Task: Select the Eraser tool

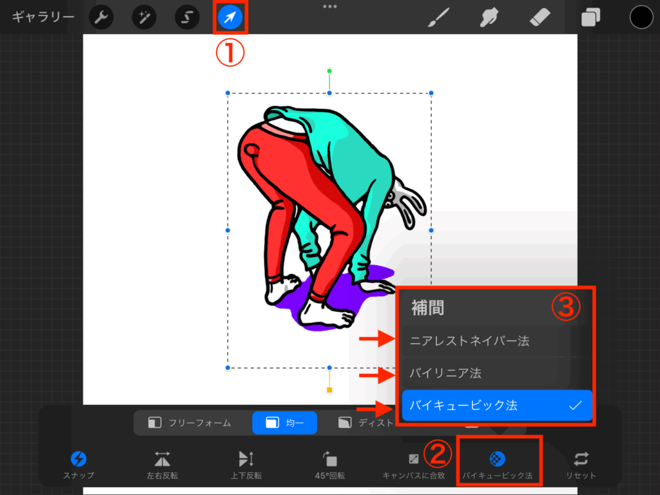Action: click(x=539, y=17)
